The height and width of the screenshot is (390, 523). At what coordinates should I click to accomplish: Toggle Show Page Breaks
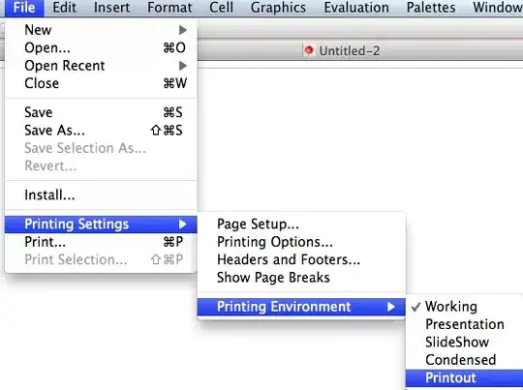[x=301, y=278]
